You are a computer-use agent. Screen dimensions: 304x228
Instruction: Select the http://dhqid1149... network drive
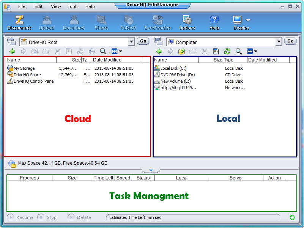pos(175,88)
